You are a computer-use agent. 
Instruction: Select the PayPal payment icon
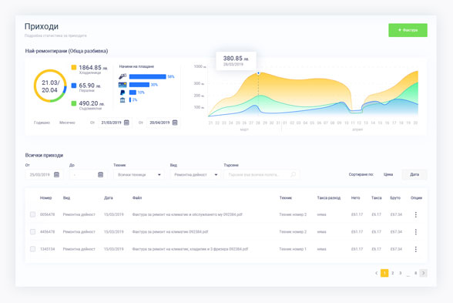point(122,93)
